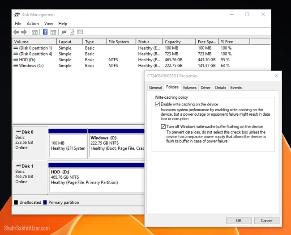Select the (Disk 0 partition 1) volume row
291x235 pixels.
pos(35,48)
